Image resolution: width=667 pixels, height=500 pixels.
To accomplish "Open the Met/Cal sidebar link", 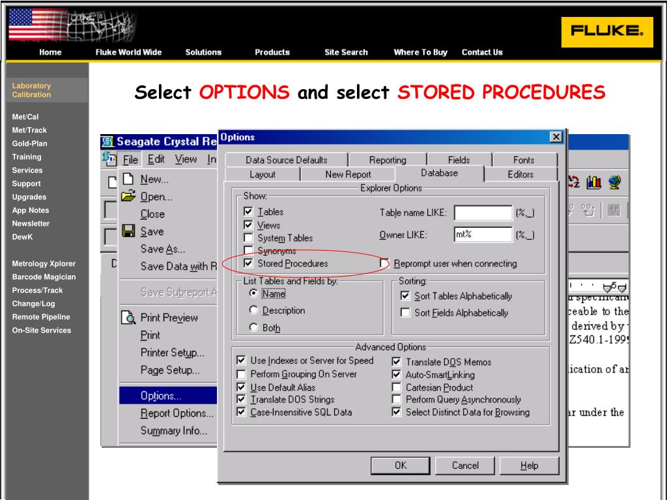I will [25, 117].
